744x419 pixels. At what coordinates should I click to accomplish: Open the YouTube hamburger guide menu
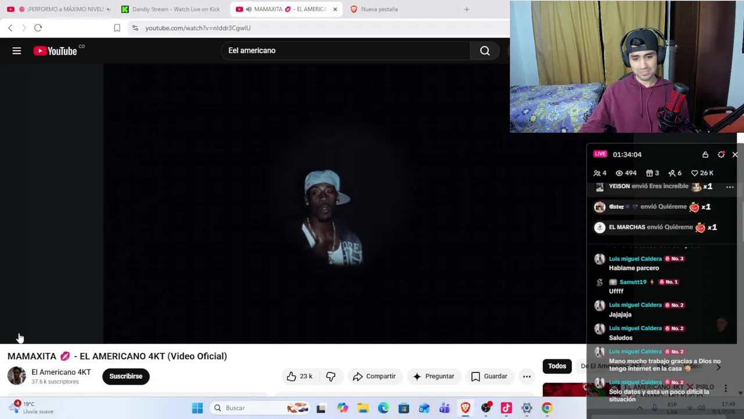click(x=17, y=51)
